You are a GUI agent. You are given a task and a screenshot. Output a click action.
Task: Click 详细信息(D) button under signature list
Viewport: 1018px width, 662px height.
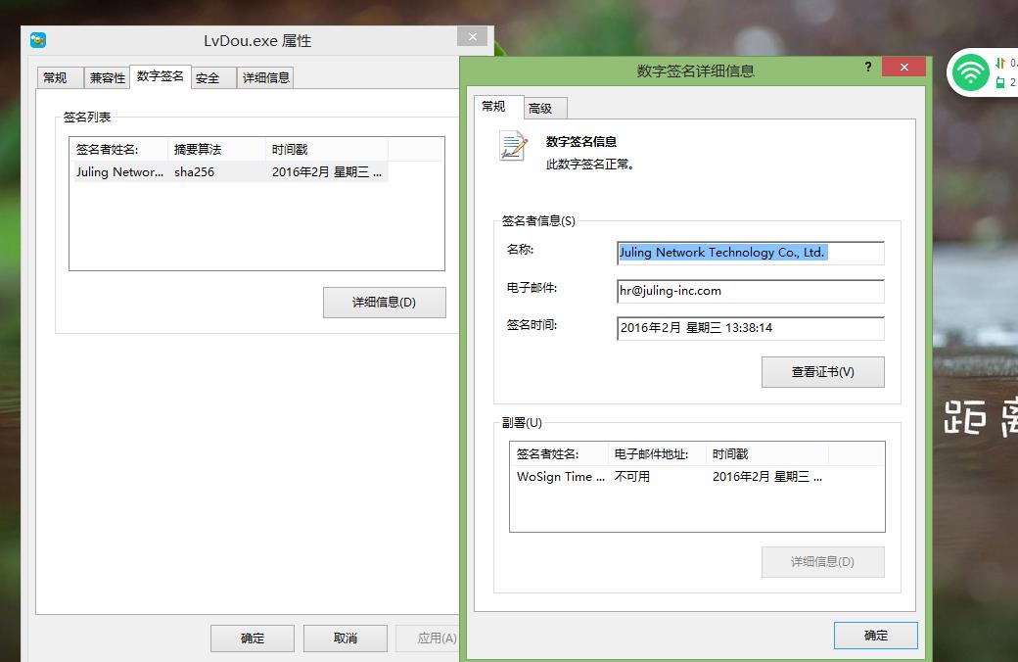[385, 302]
